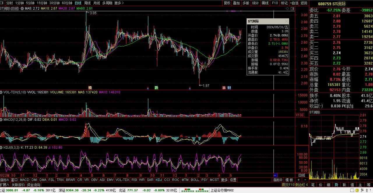The width and height of the screenshot is (373, 193).
Task: Click the 榜 marker on the chart
Action: pyautogui.click(x=90, y=88)
